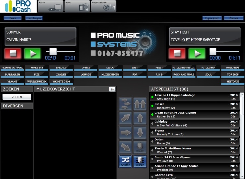Image resolution: width=245 pixels, height=179 pixels.
Task: Click the add-all-tracks triple arrow icon
Action: [125, 104]
